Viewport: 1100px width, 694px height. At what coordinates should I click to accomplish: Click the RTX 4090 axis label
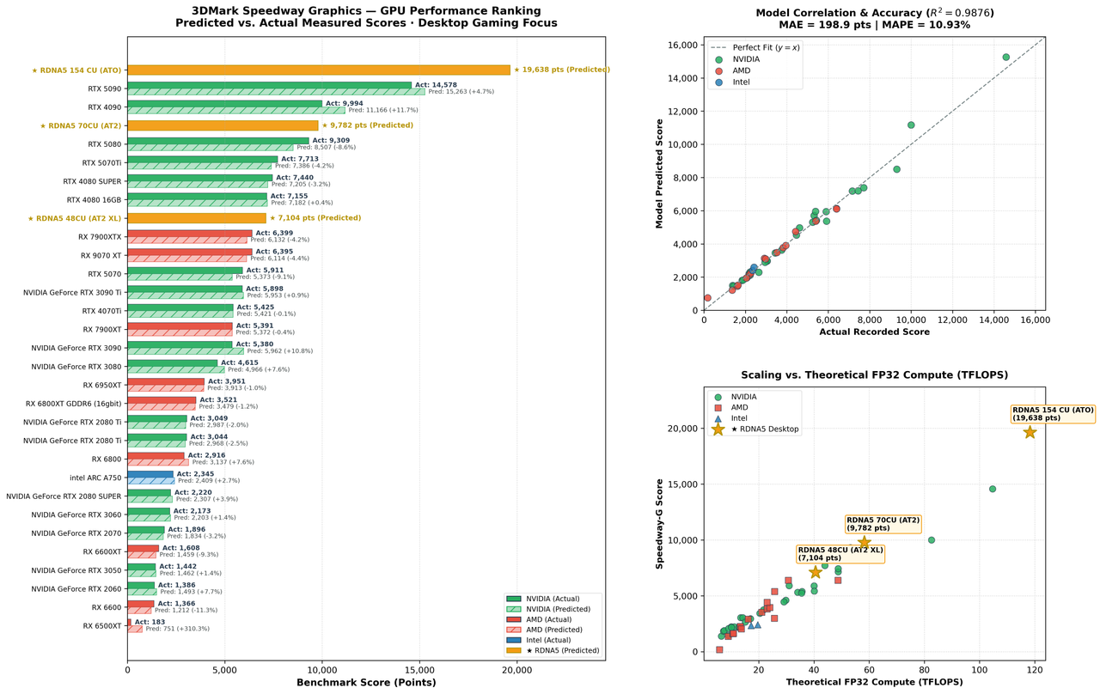[105, 107]
